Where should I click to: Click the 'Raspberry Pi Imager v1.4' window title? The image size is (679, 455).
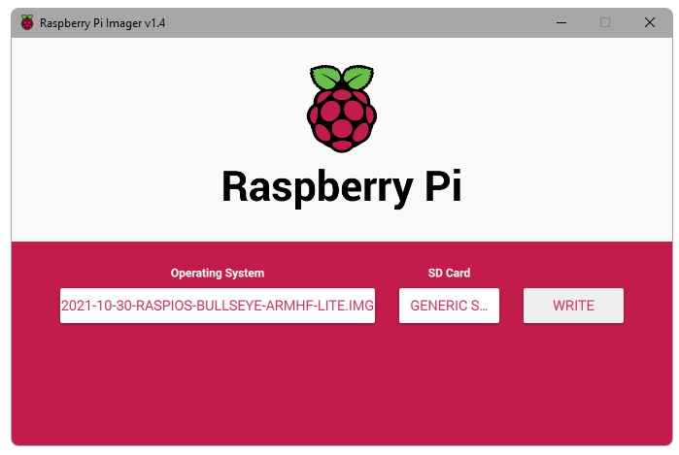point(103,23)
